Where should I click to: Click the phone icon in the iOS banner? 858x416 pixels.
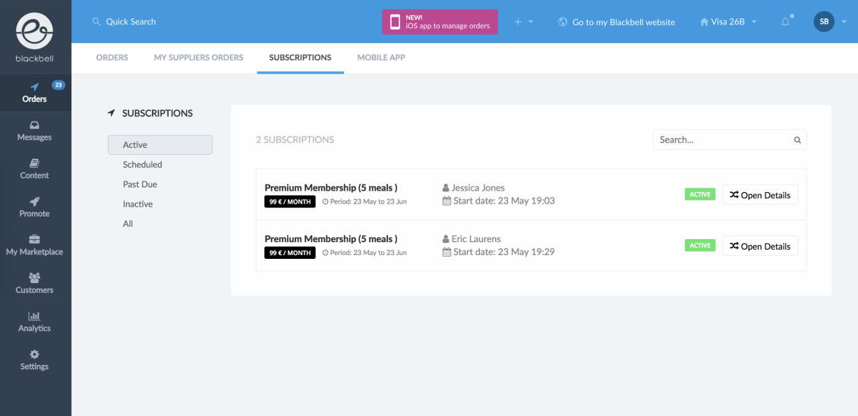[x=395, y=22]
